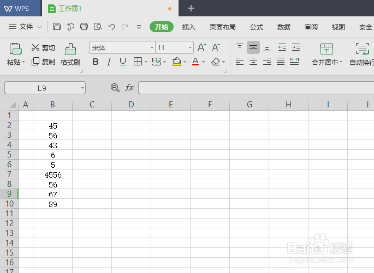Image resolution: width=374 pixels, height=273 pixels.
Task: Click the zoom formula magnifier icon
Action: coord(115,88)
